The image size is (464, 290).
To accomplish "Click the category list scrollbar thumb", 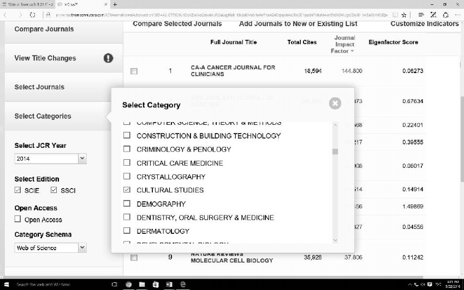I will 335,152.
